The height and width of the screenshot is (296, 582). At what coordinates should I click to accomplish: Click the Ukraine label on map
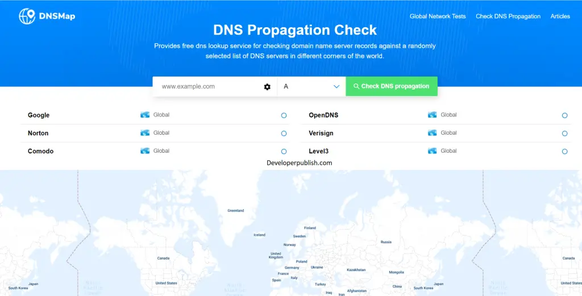tap(317, 267)
